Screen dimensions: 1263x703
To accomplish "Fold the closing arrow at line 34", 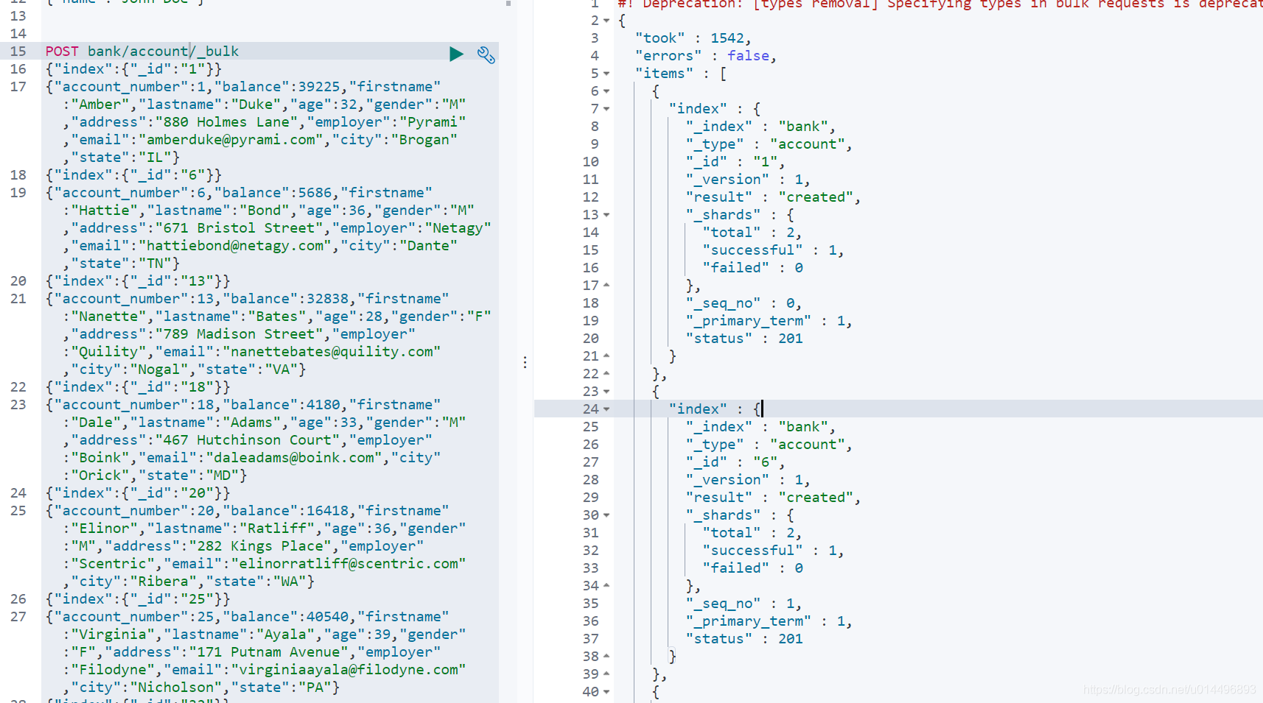I will click(x=606, y=585).
